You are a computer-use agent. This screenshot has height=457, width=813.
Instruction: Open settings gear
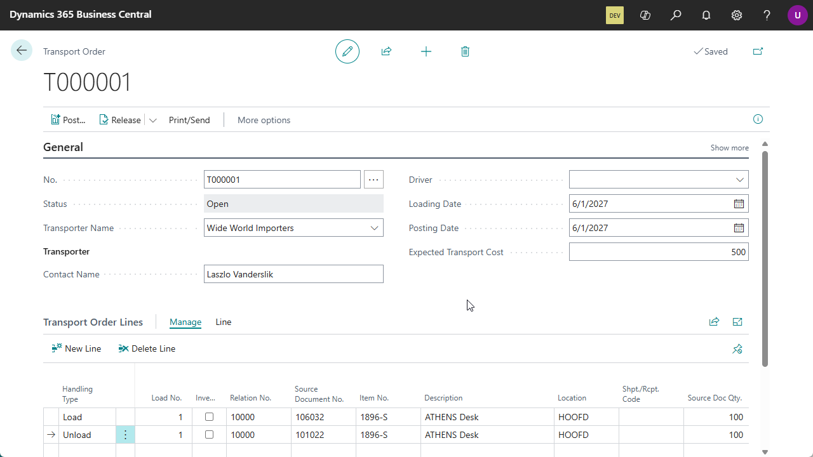pos(737,15)
